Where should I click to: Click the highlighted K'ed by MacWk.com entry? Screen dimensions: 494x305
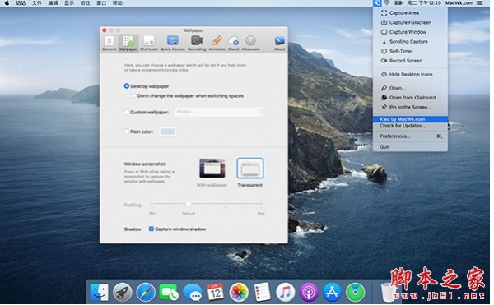point(410,119)
